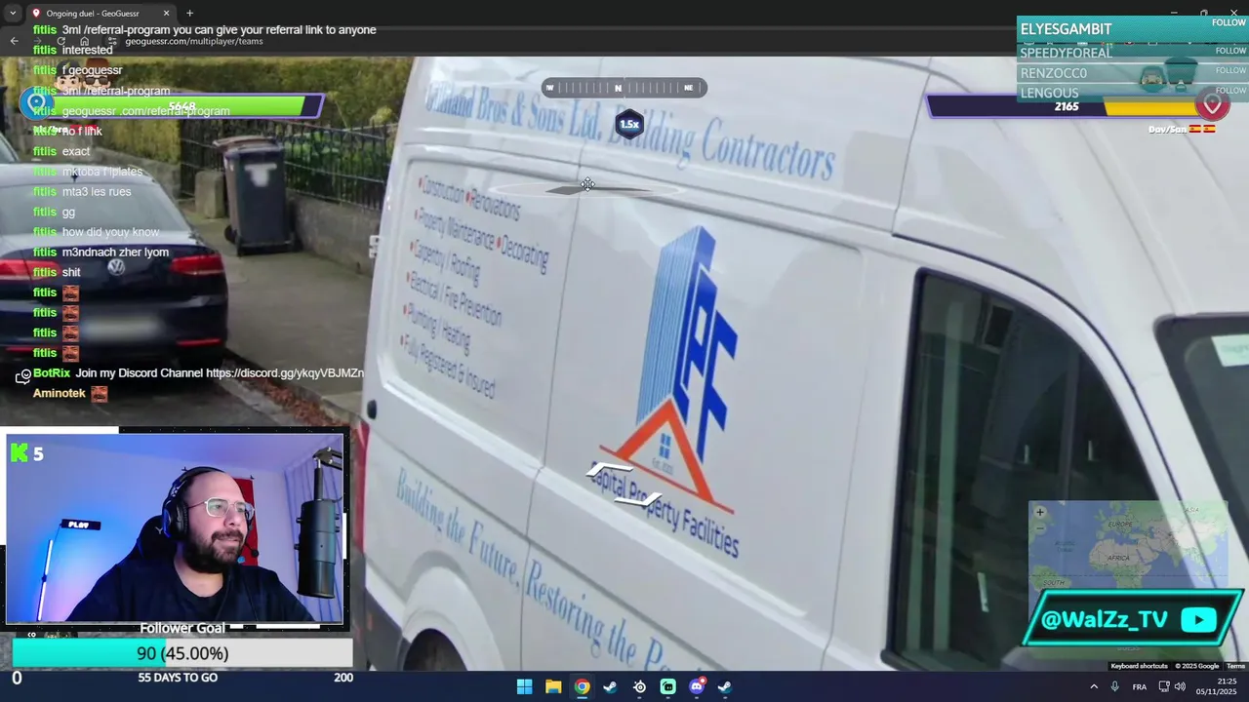Viewport: 1249px width, 702px height.
Task: Click Aminotek chat username
Action: click(x=60, y=393)
